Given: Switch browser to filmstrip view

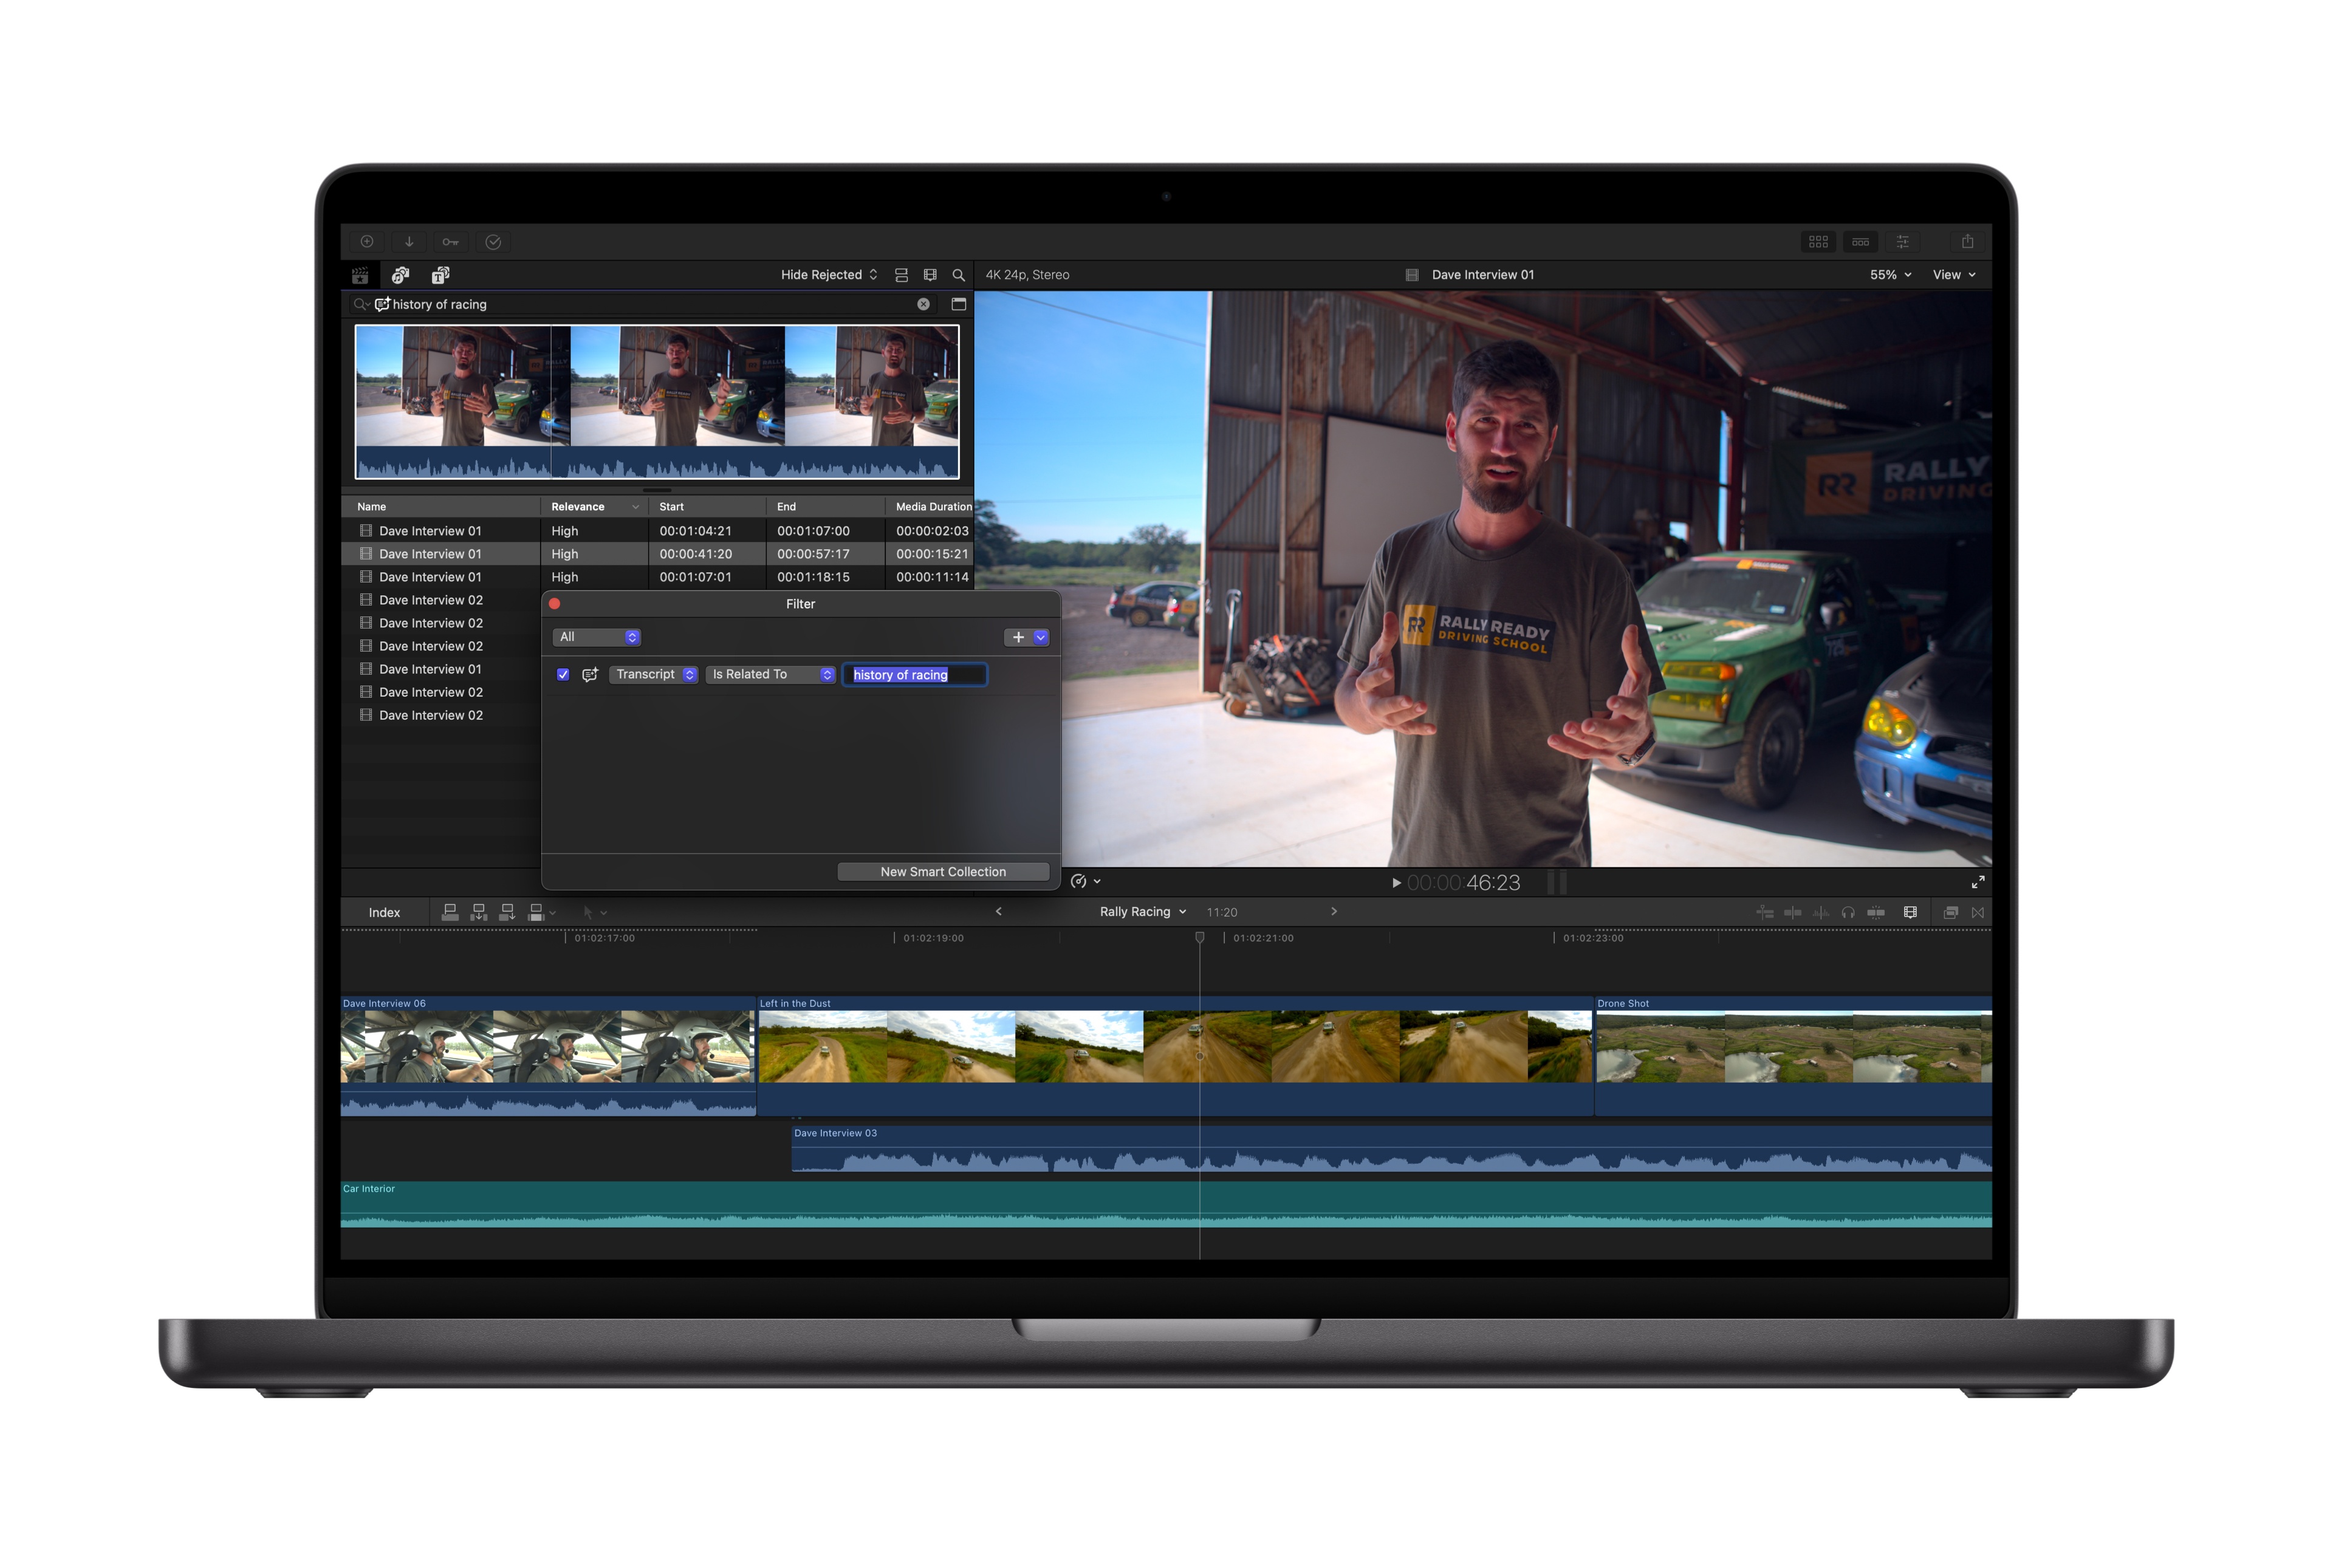Looking at the screenshot, I should click(x=930, y=276).
